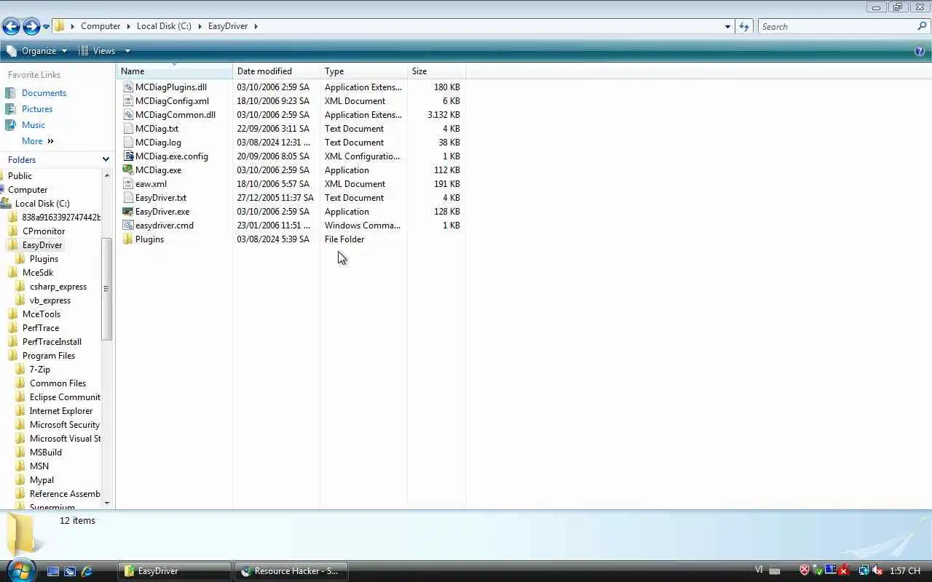Open the Views dropdown arrow

[127, 51]
